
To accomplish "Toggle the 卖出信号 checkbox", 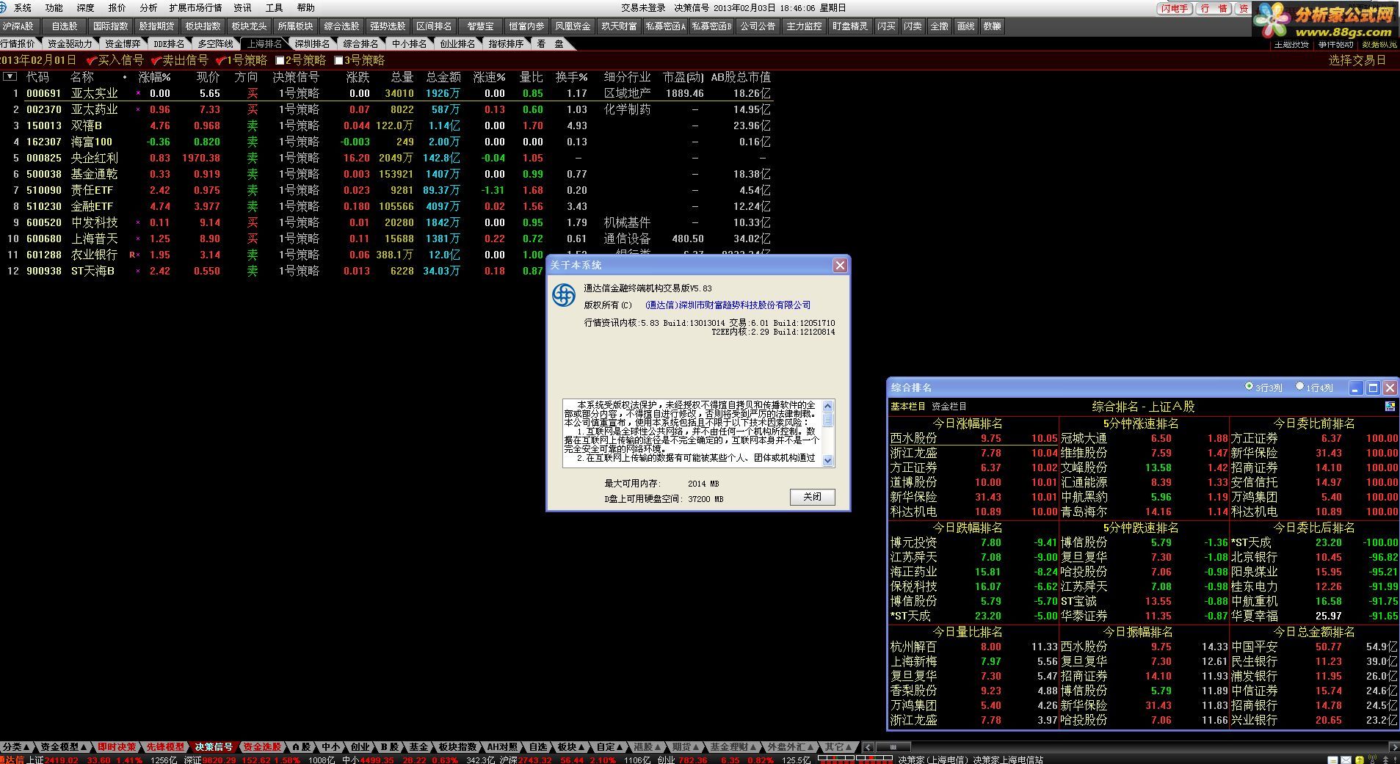I will click(156, 60).
